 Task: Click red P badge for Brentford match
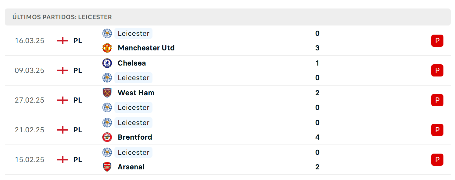[x=437, y=130]
